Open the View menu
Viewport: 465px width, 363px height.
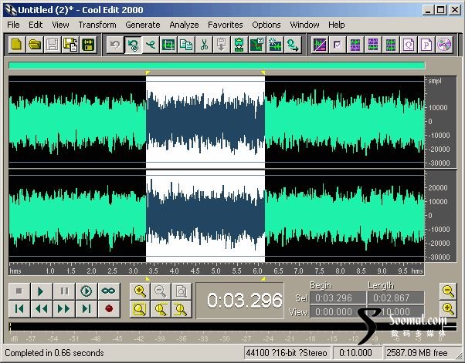click(60, 25)
